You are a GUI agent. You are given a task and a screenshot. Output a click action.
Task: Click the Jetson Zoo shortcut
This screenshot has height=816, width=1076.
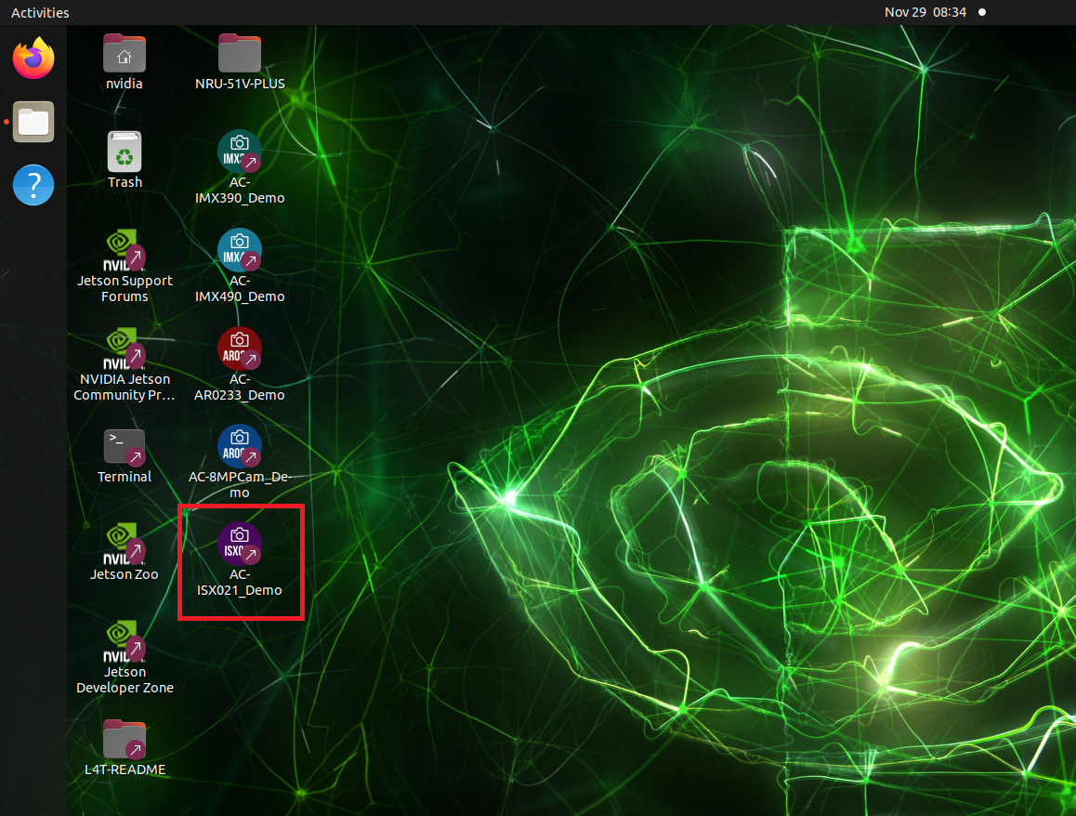coord(125,546)
